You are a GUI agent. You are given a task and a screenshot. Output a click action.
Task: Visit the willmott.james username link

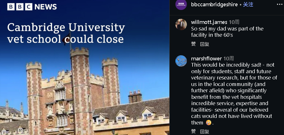(209, 22)
